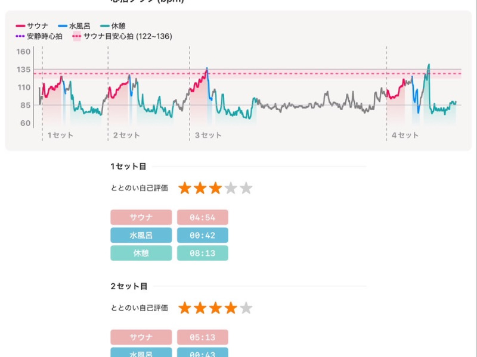Select the 4セット marker on the chart
This screenshot has height=357, width=477.
tap(405, 135)
